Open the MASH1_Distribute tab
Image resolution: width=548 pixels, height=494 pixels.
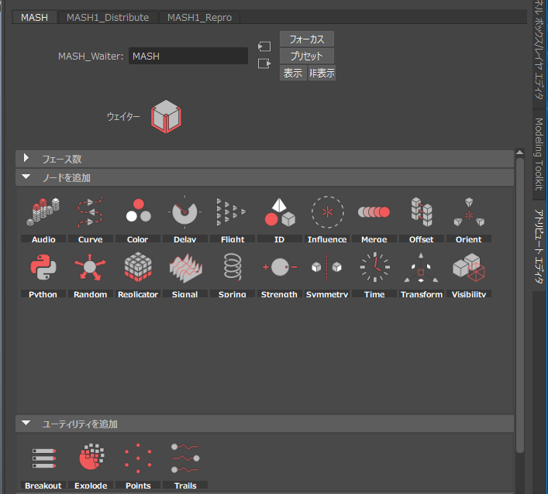pos(108,18)
